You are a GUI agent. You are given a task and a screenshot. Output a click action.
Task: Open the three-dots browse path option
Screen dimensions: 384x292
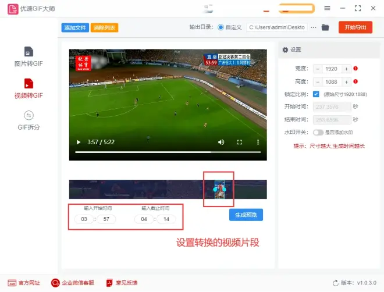click(x=314, y=27)
